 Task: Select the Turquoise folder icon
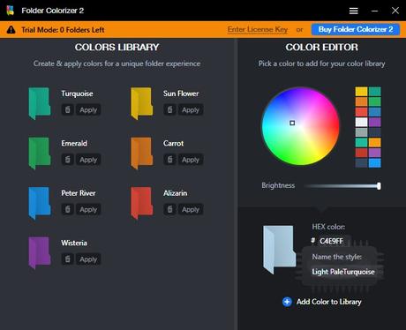click(40, 103)
